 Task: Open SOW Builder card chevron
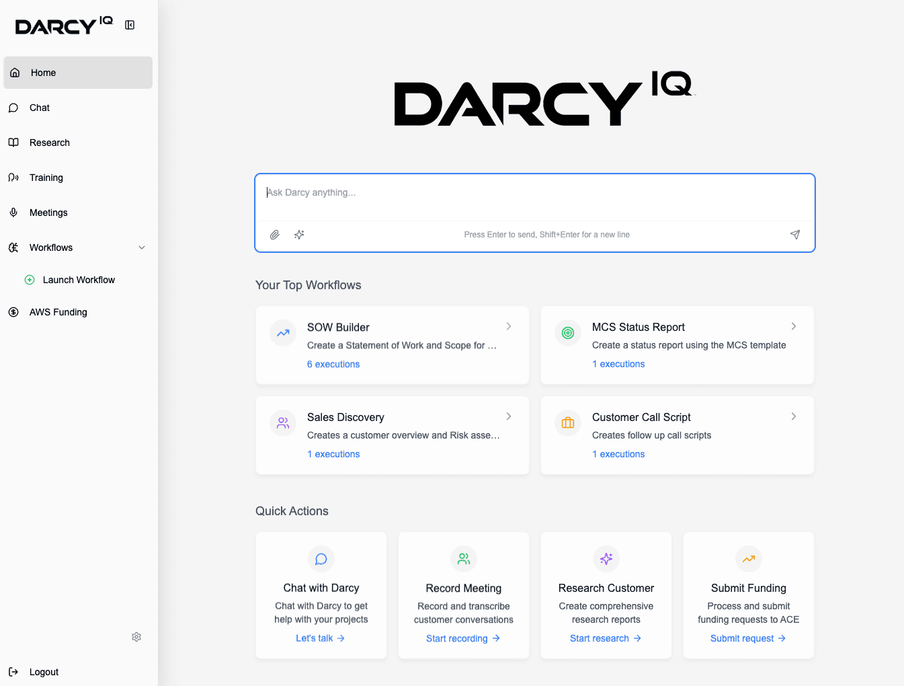509,326
